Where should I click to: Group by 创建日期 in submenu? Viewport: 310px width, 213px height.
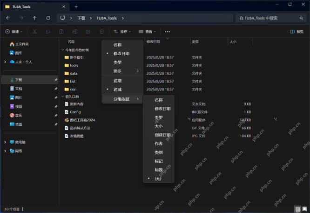(159, 135)
